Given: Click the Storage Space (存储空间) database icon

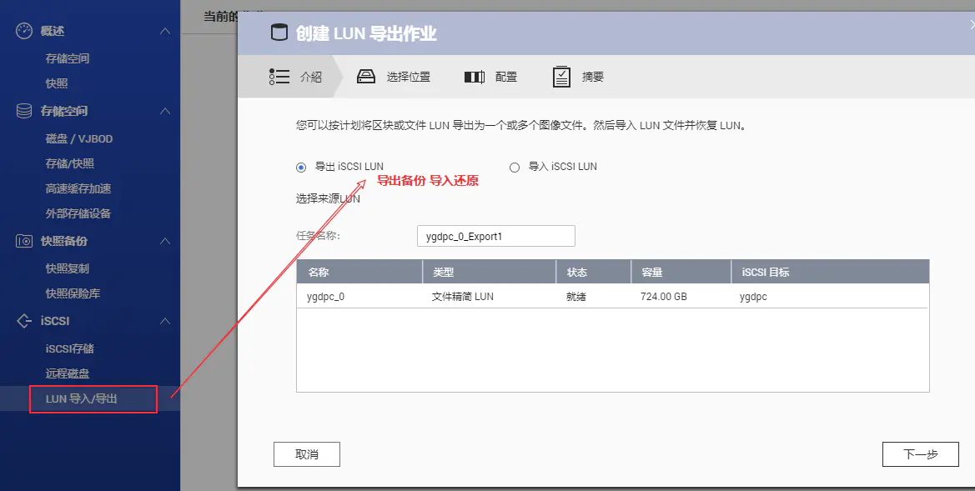Looking at the screenshot, I should [24, 111].
